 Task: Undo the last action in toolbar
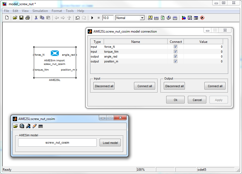pos(77,18)
